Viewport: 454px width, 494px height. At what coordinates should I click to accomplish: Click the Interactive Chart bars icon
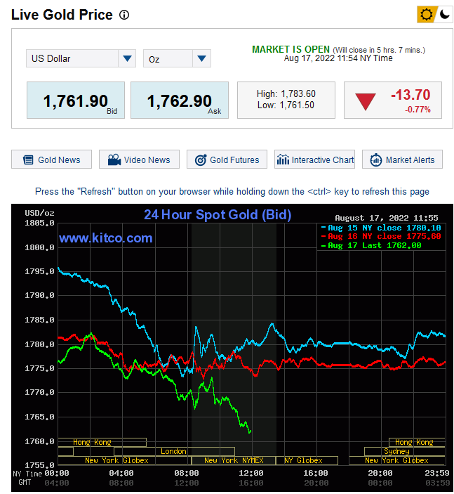[x=283, y=160]
